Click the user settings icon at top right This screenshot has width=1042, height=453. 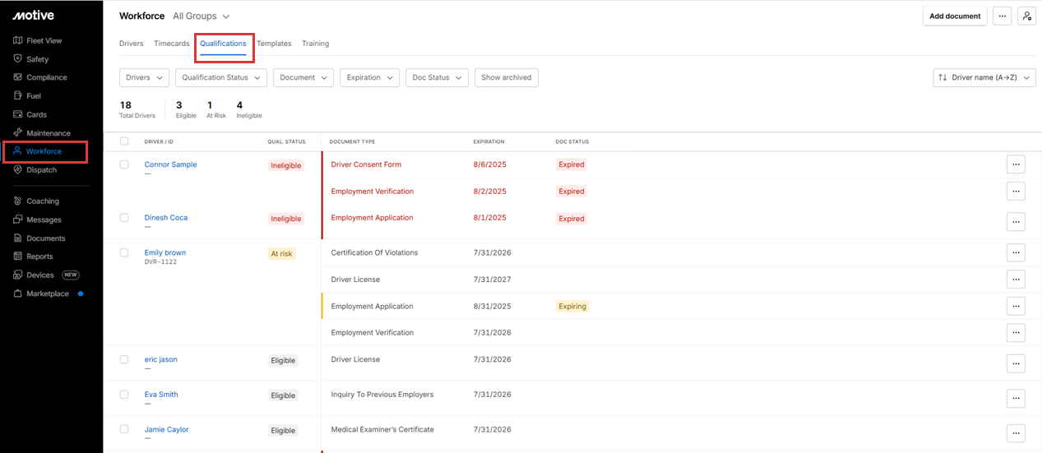pos(1026,16)
